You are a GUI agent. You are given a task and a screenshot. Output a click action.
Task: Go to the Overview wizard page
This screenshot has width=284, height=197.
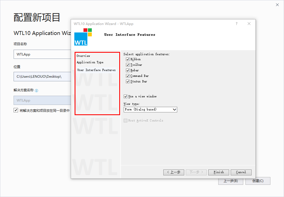83,56
